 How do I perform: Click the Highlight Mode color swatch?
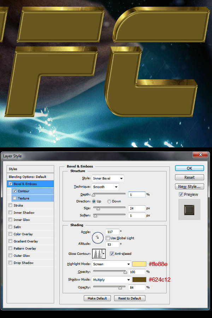(139, 264)
